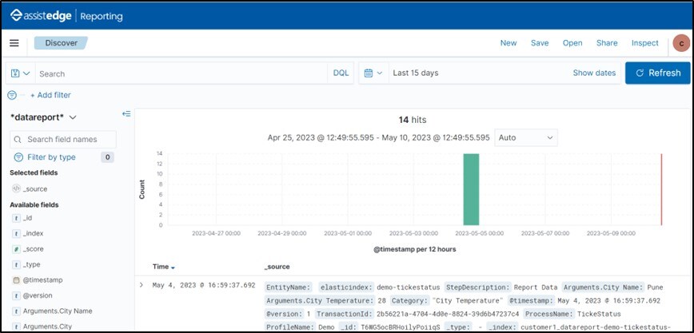This screenshot has width=694, height=333.
Task: Expand the May 4, 2023 document row
Action: (x=142, y=285)
